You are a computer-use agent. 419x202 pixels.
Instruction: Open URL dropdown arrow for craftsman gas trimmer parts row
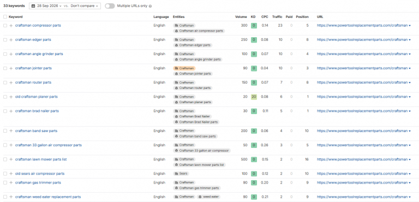[x=410, y=183]
